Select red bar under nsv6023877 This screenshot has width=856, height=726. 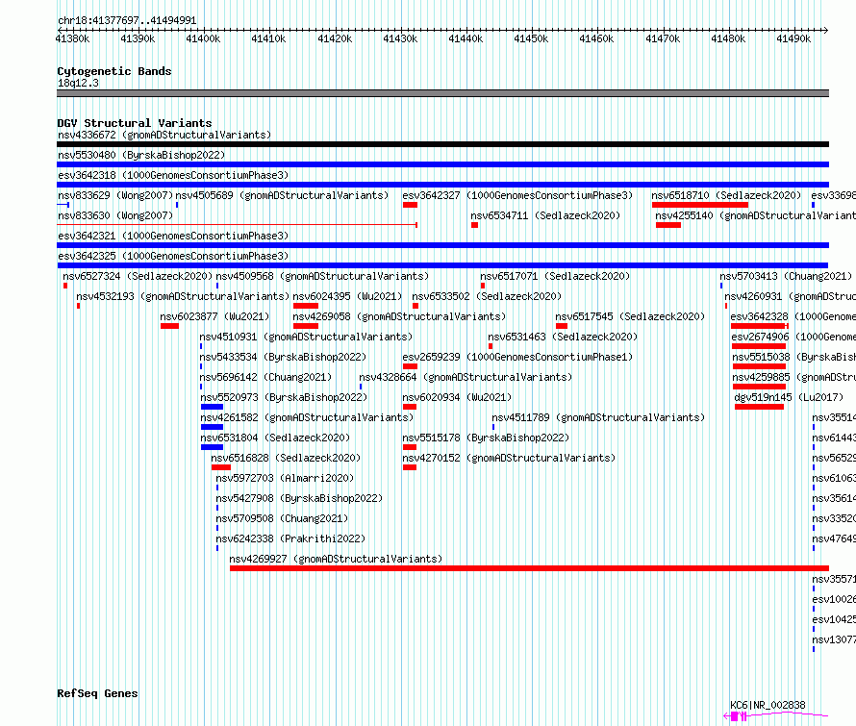(x=170, y=326)
